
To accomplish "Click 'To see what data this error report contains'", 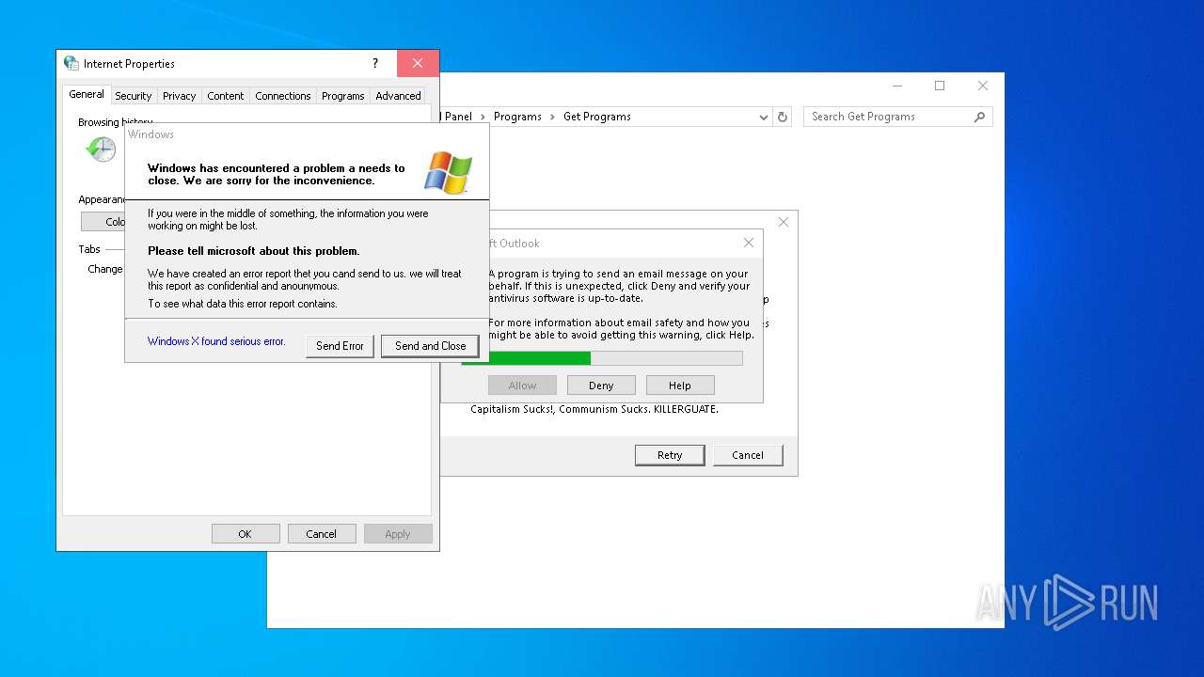I will [x=243, y=304].
